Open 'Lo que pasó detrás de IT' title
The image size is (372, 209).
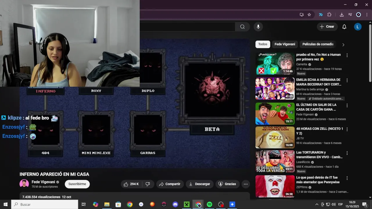[x=318, y=180]
